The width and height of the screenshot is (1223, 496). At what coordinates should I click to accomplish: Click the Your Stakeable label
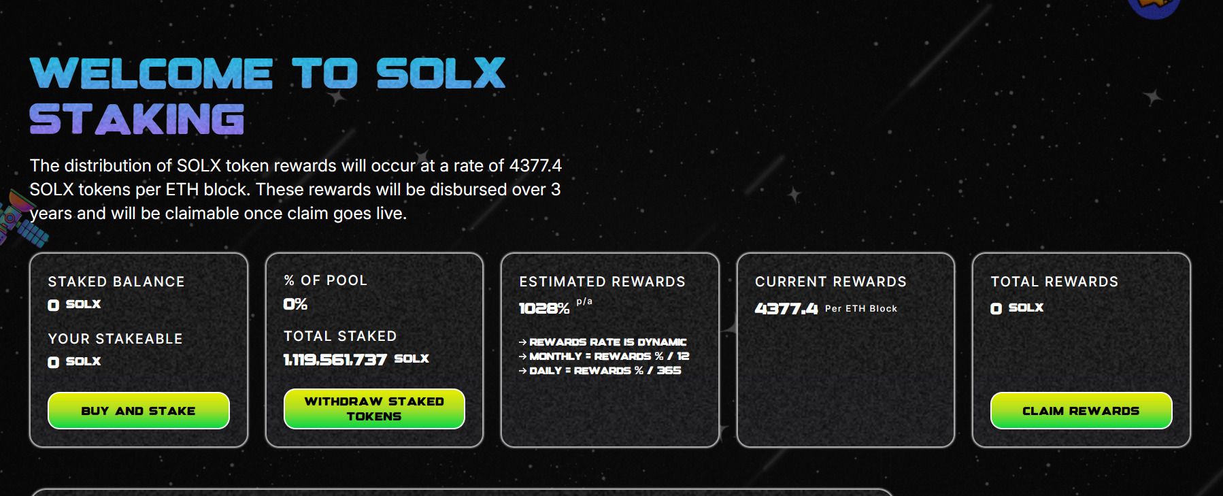115,339
